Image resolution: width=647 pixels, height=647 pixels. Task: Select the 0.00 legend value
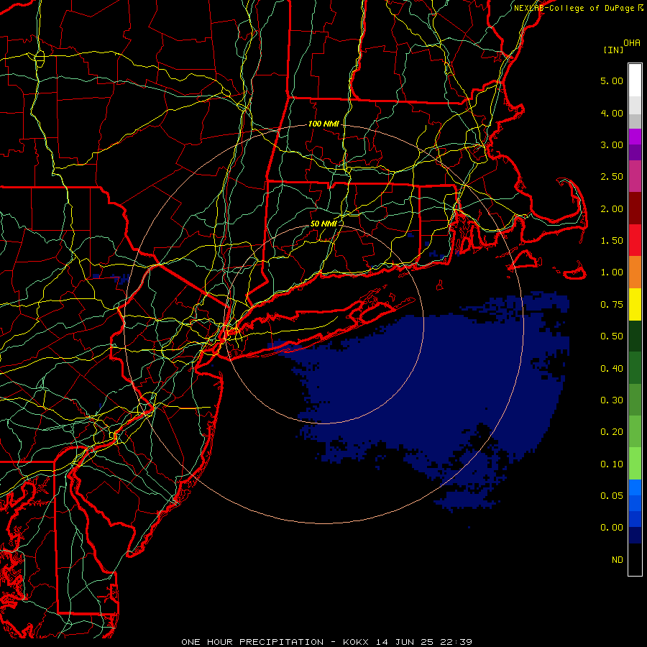(x=612, y=528)
